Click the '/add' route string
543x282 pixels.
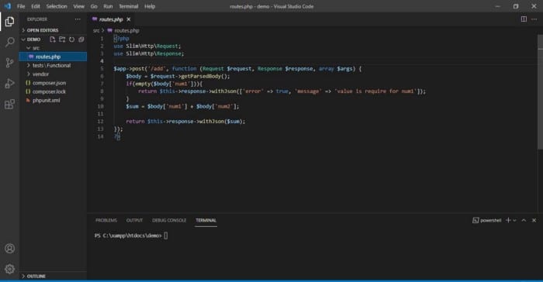coord(156,69)
